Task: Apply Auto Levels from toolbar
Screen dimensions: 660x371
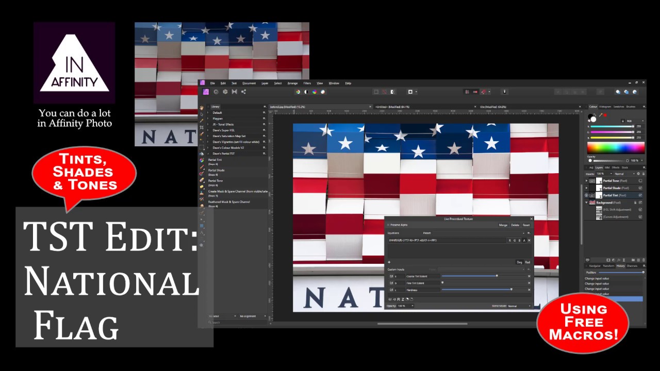Action: [298, 92]
